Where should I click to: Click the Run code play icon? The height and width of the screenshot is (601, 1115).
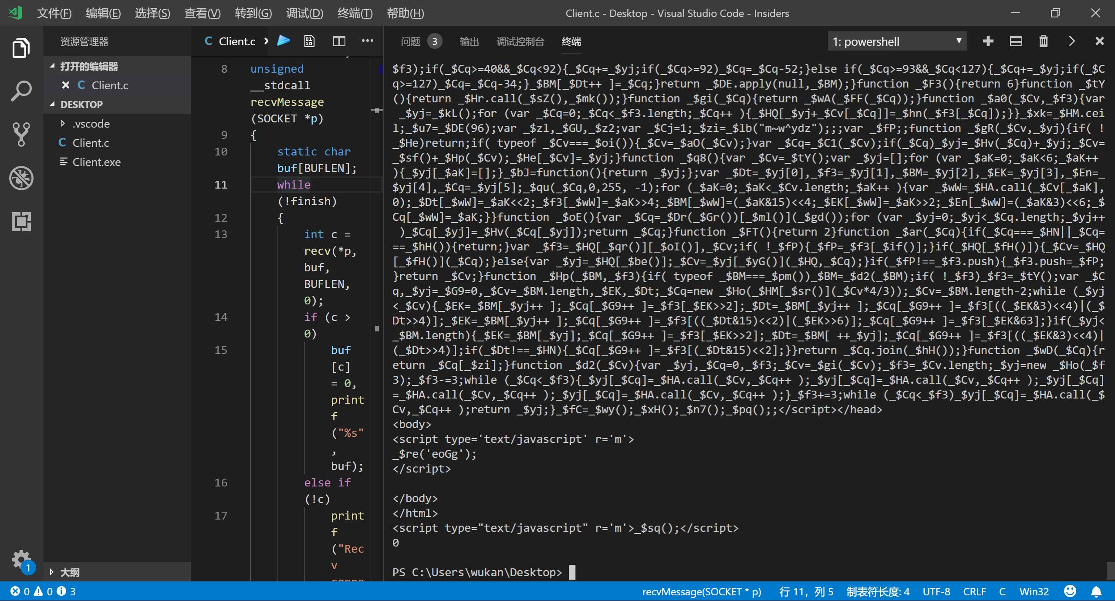pos(284,41)
